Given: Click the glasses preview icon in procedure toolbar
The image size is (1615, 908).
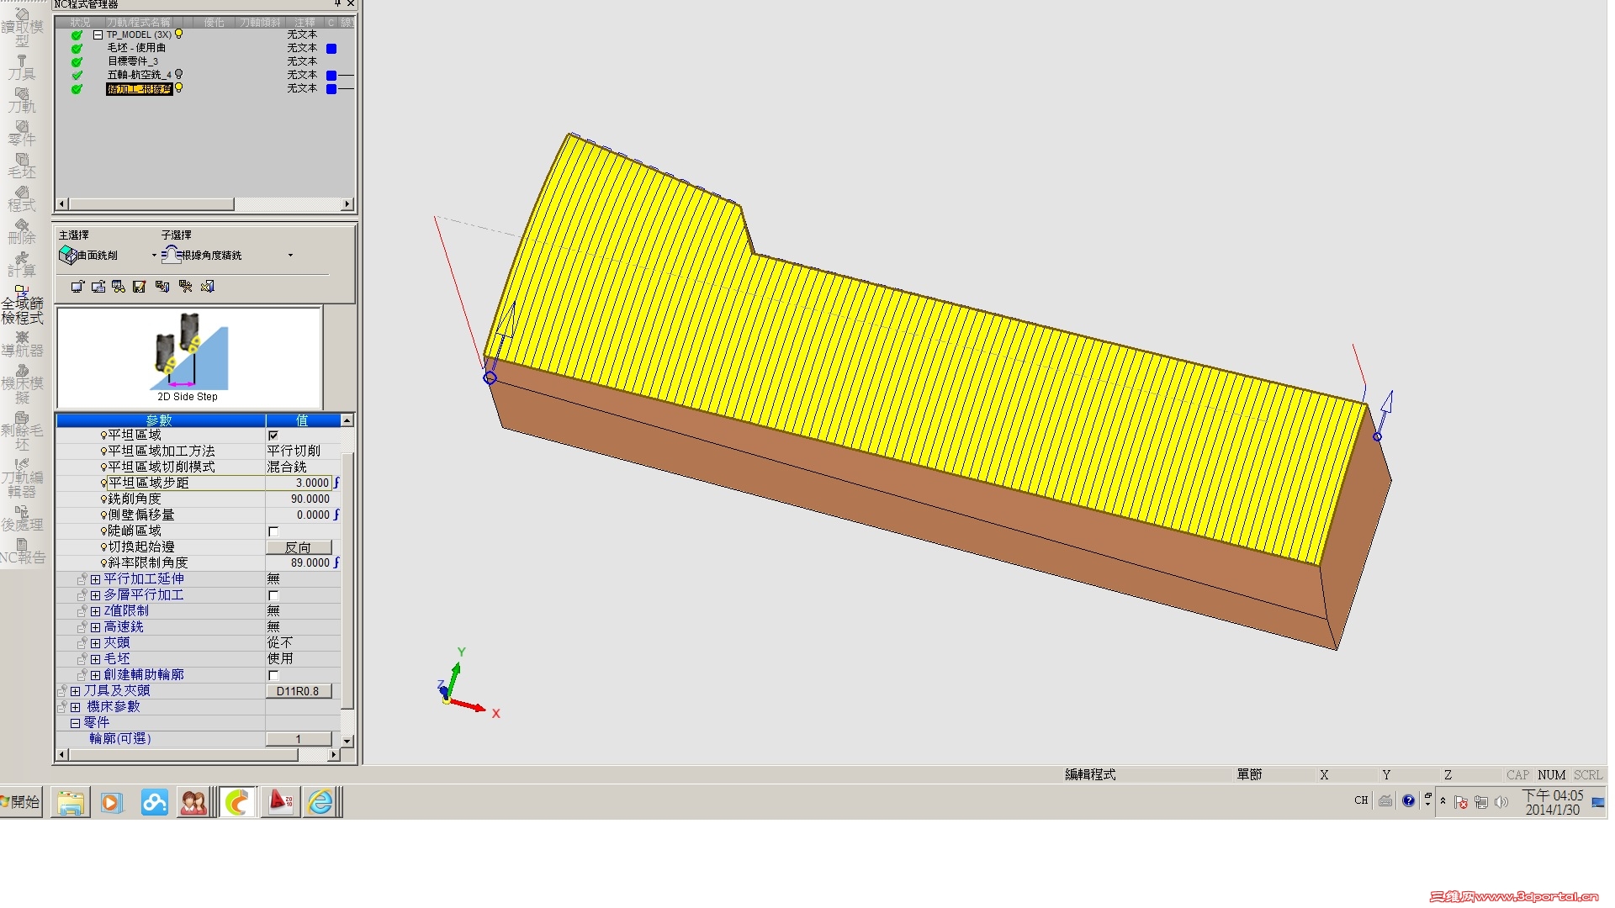Looking at the screenshot, I should pos(119,287).
